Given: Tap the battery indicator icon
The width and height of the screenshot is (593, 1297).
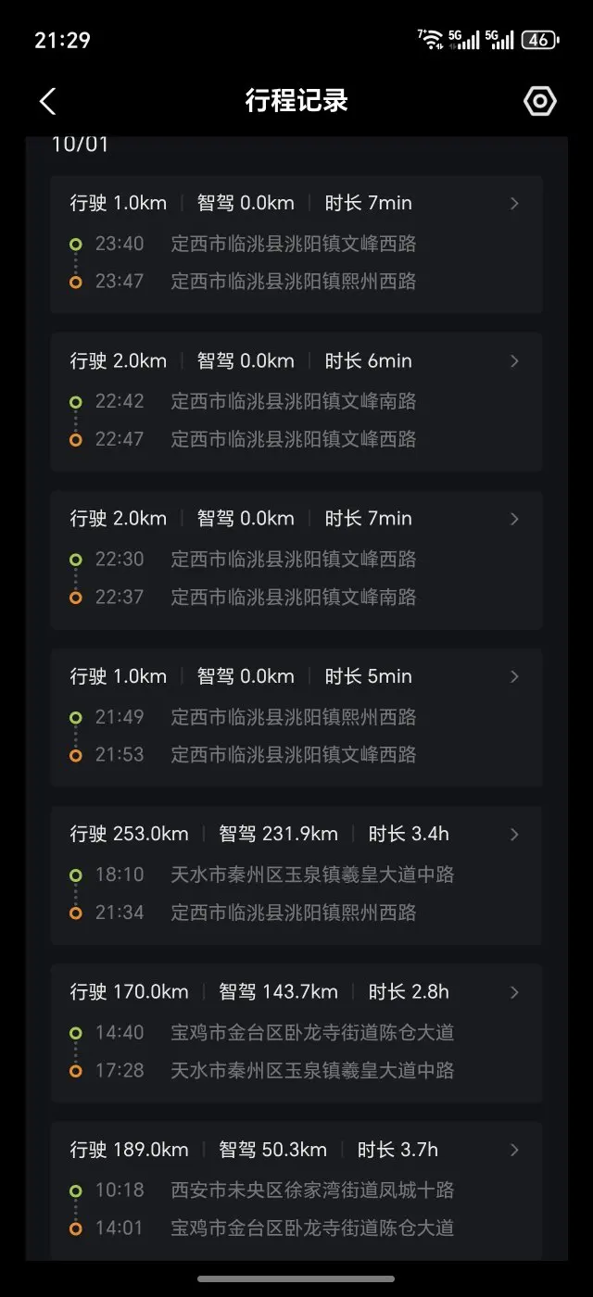Looking at the screenshot, I should 539,40.
